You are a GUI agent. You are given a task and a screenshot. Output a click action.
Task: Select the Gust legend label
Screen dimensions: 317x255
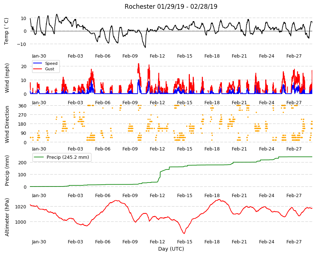tap(50, 69)
